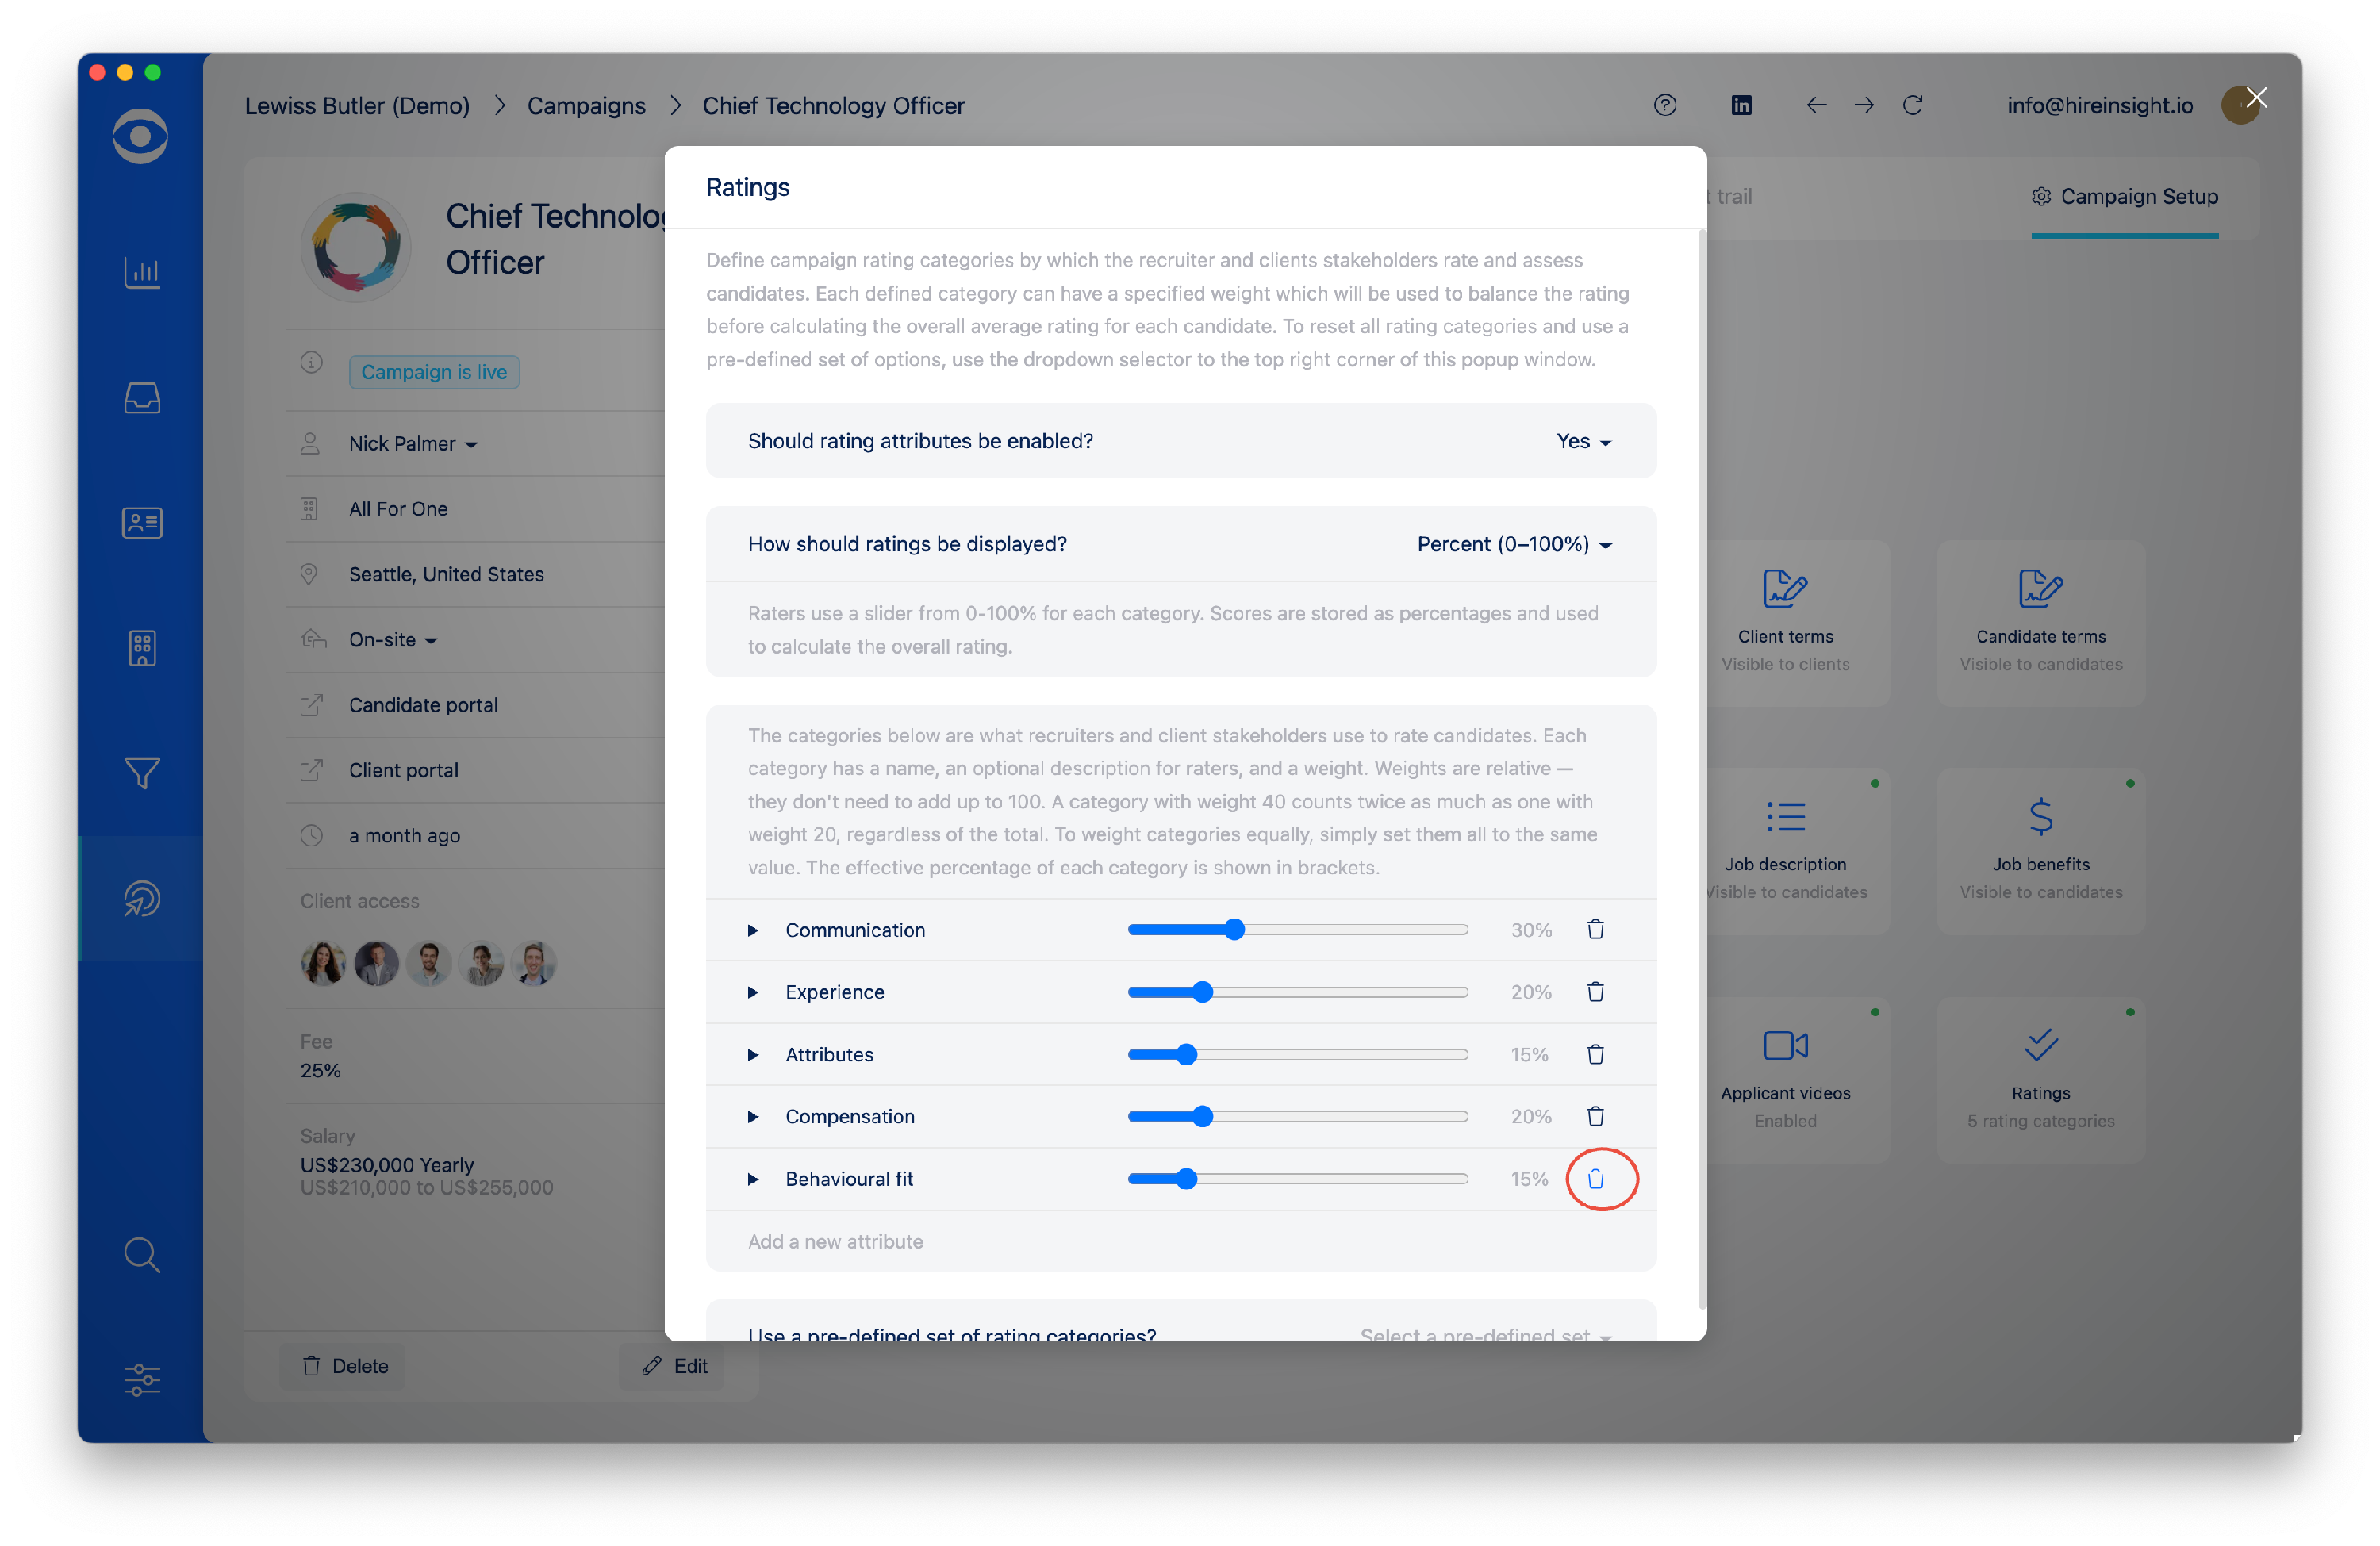Go forward with the right arrow icon

coord(1864,105)
